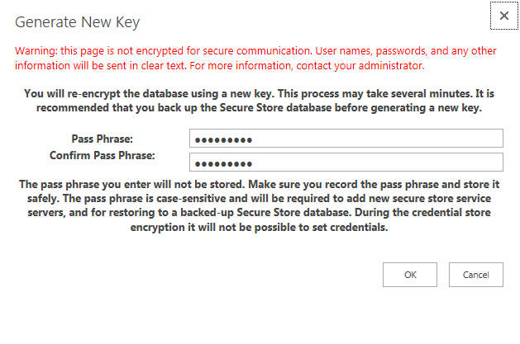Image resolution: width=520 pixels, height=344 pixels.
Task: Focus the Confirm Pass Phrase input field
Action: coord(346,162)
